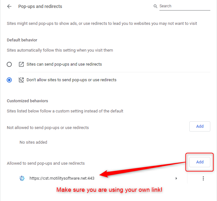Viewport: 217px width, 201px height.
Task: Focus the Search settings input field
Action: coord(184,6)
